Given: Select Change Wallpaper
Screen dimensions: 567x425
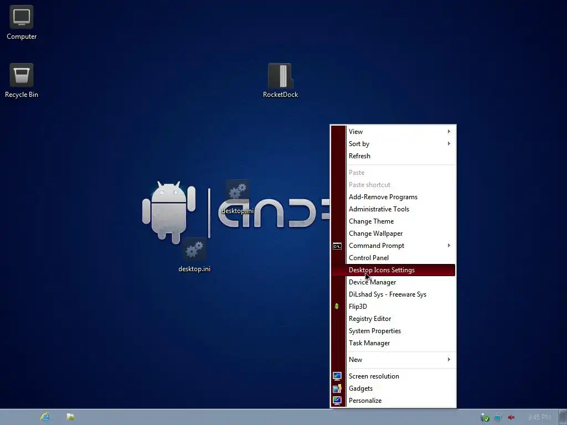Looking at the screenshot, I should point(394,234).
